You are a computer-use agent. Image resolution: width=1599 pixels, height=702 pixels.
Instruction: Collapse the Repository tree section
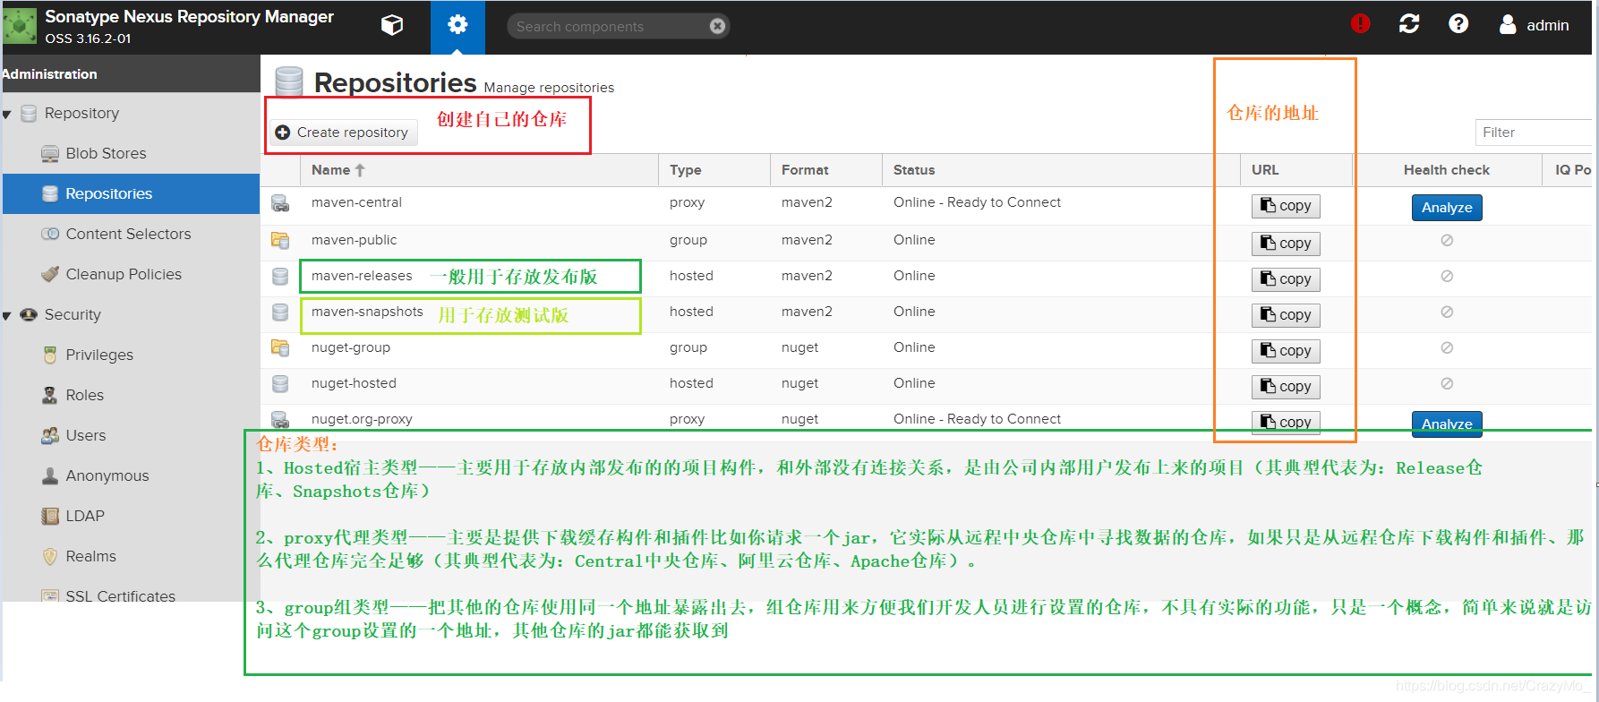(x=7, y=114)
